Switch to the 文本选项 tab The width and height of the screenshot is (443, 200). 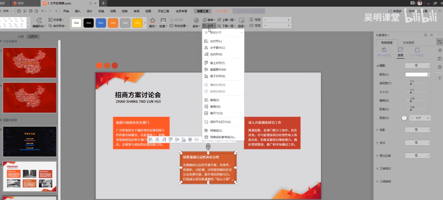(x=408, y=43)
